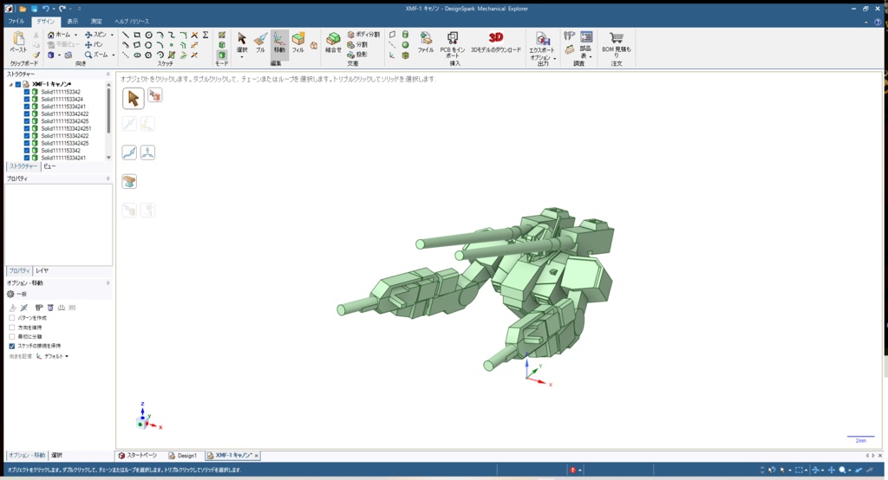The image size is (888, 480).
Task: Enable 方向を維持 checkbox
Action: click(x=12, y=328)
